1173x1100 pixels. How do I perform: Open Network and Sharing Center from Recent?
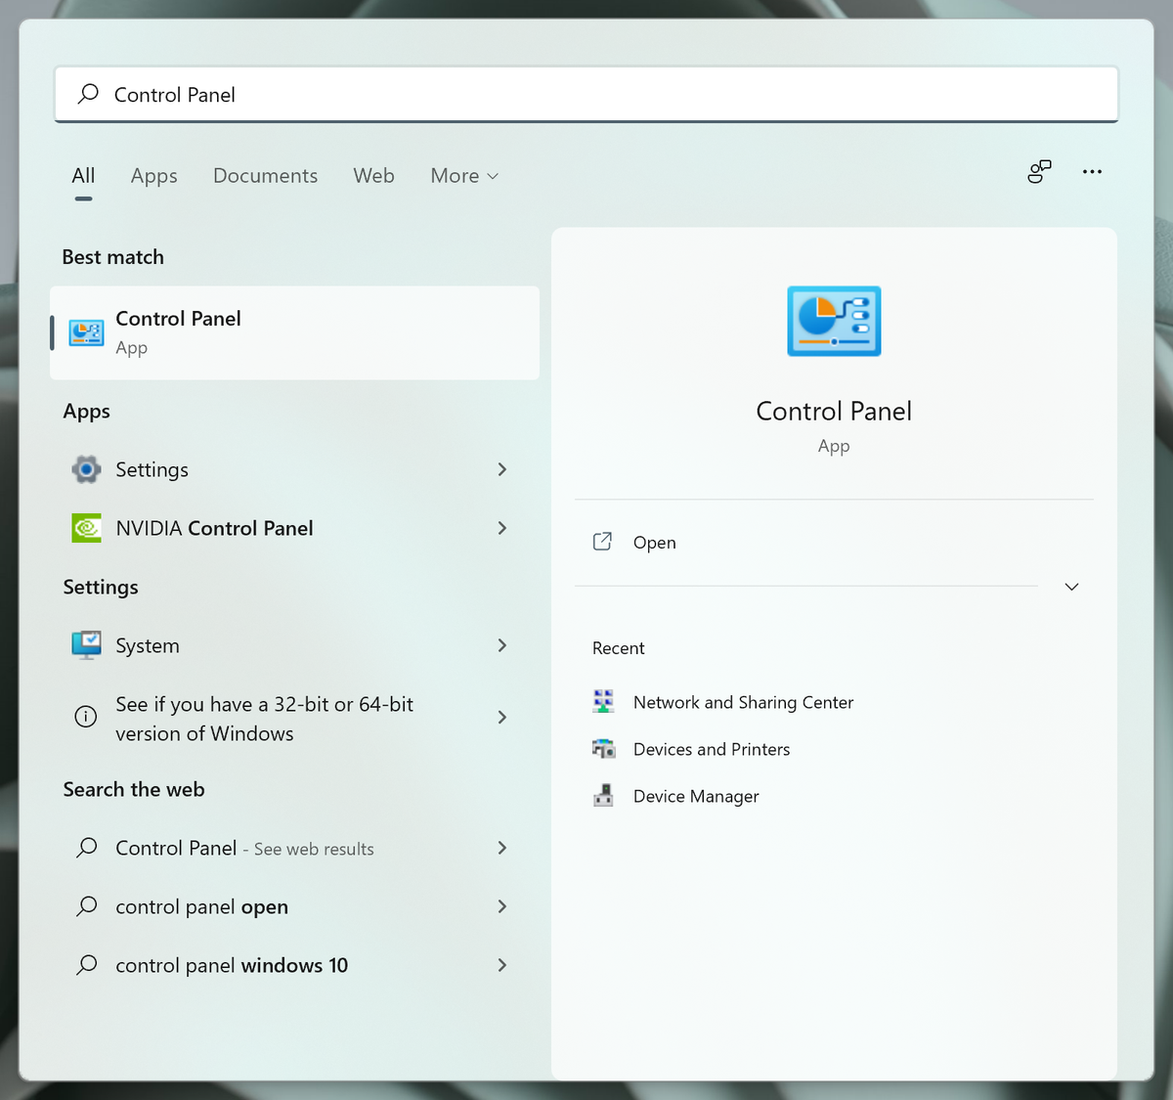(743, 702)
